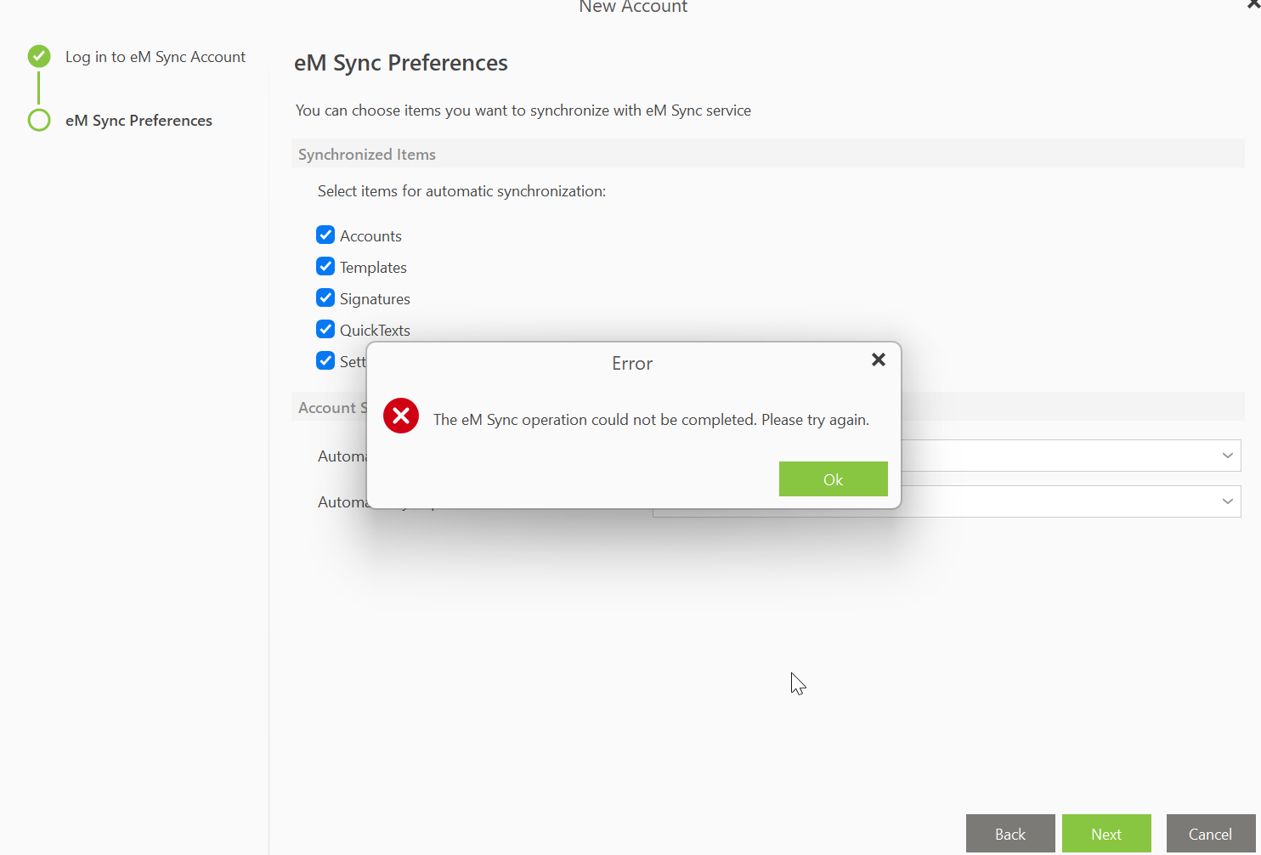1261x855 pixels.
Task: Click the red error icon in dialog
Action: click(401, 416)
